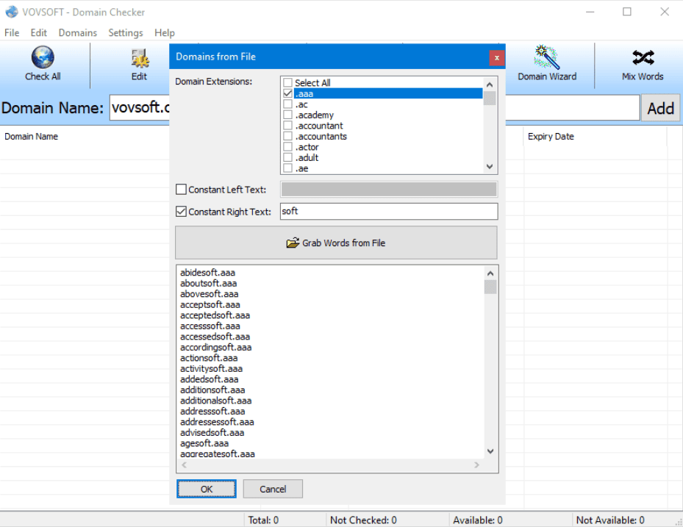Screen dimensions: 683x527
Task: Select acceptedsoft.aaa in the list
Action: coord(215,315)
